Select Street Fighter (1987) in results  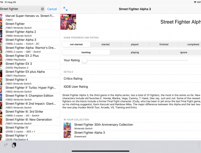(30, 25)
